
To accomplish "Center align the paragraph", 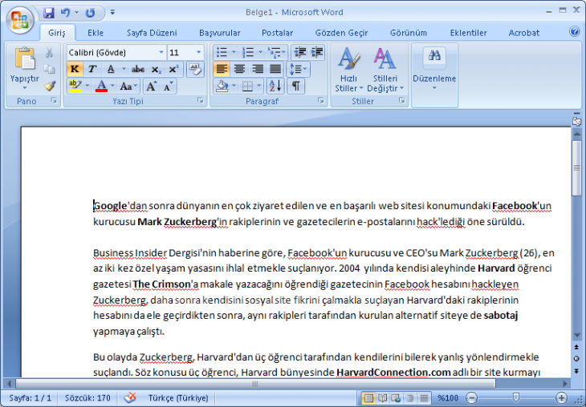I will point(239,69).
